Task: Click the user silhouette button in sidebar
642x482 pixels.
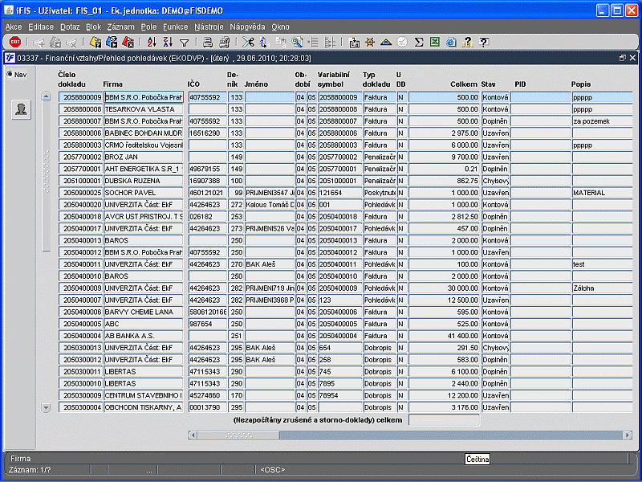Action: click(x=21, y=110)
